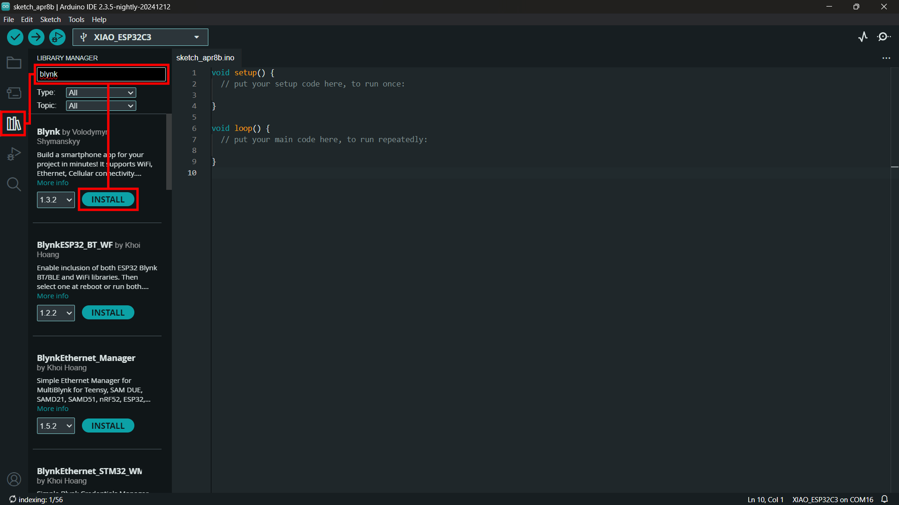
Task: Click the setup code comment line
Action: click(x=313, y=84)
